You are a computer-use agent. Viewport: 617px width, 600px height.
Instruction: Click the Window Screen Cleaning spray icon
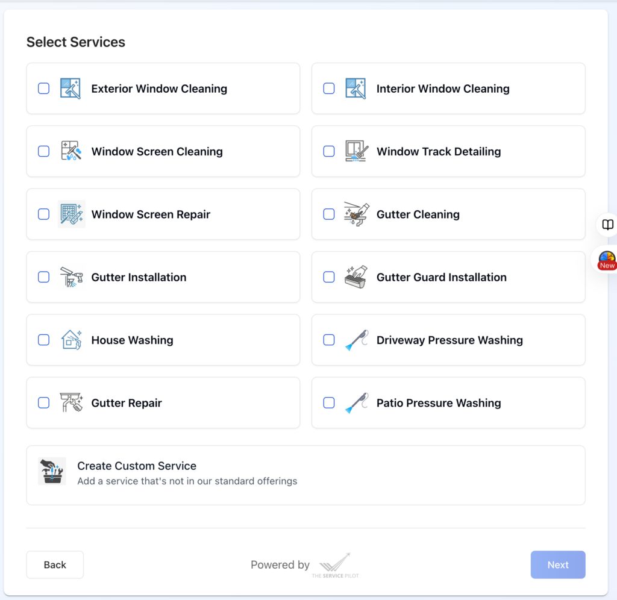[72, 151]
